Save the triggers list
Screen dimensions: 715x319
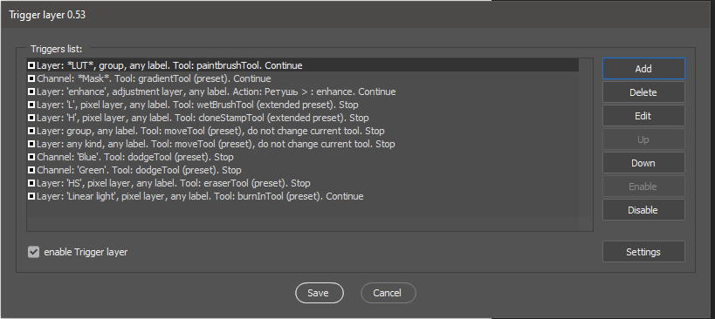pyautogui.click(x=320, y=293)
